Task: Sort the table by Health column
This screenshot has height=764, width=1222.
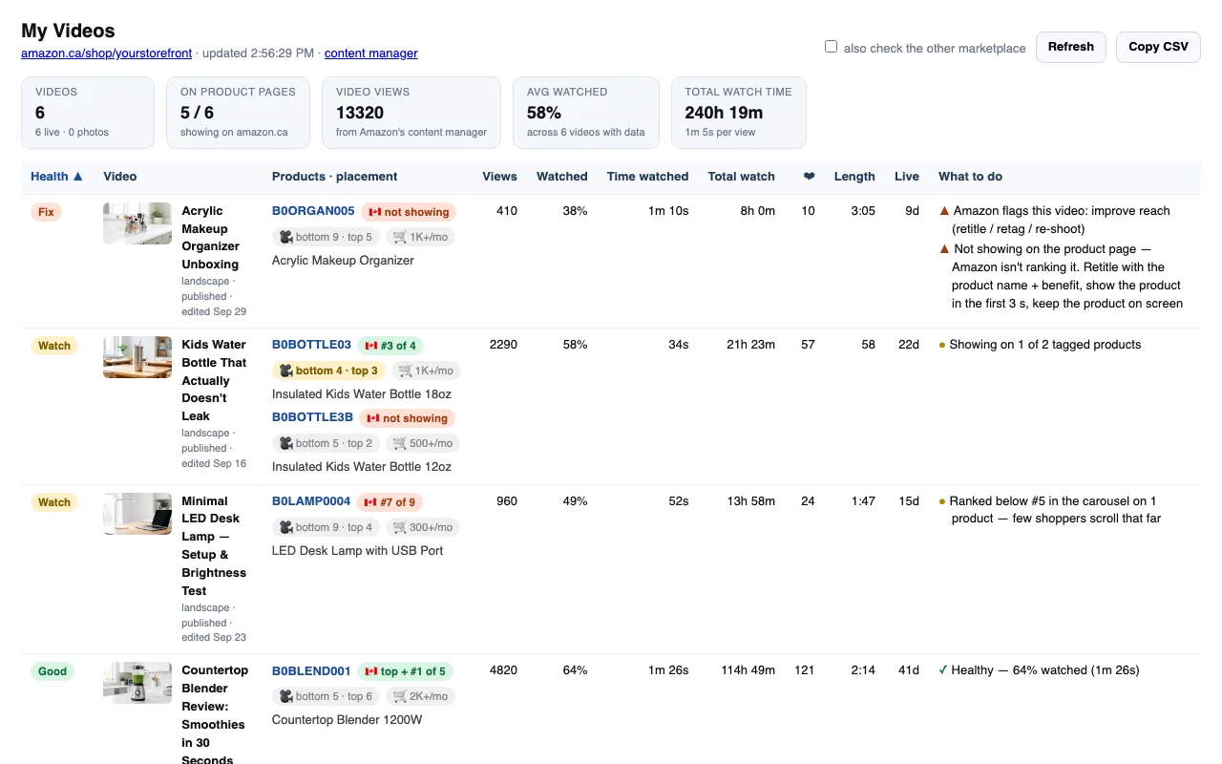Action: [56, 177]
